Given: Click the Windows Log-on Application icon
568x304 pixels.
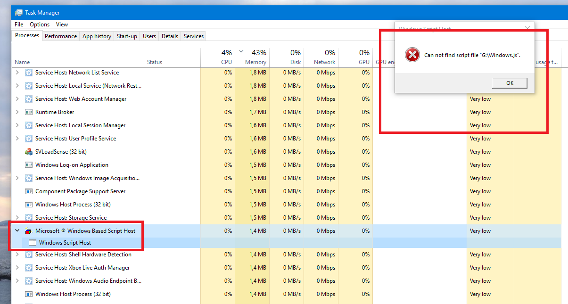Looking at the screenshot, I should coord(28,165).
